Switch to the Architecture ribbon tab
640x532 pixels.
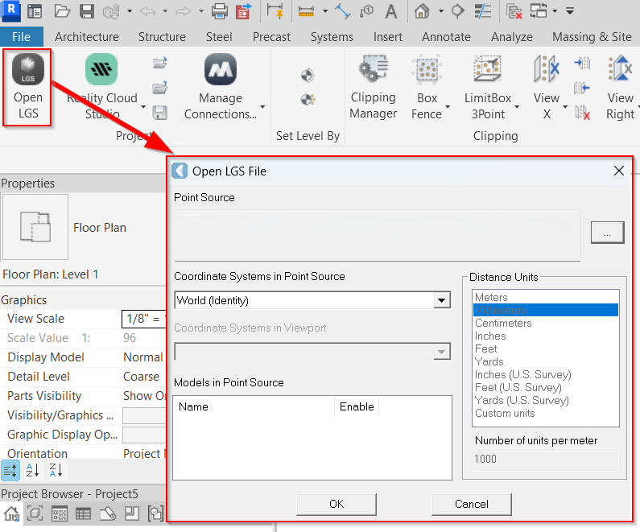click(87, 37)
